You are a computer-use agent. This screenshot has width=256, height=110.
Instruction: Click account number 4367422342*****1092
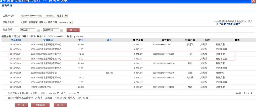(x=164, y=87)
